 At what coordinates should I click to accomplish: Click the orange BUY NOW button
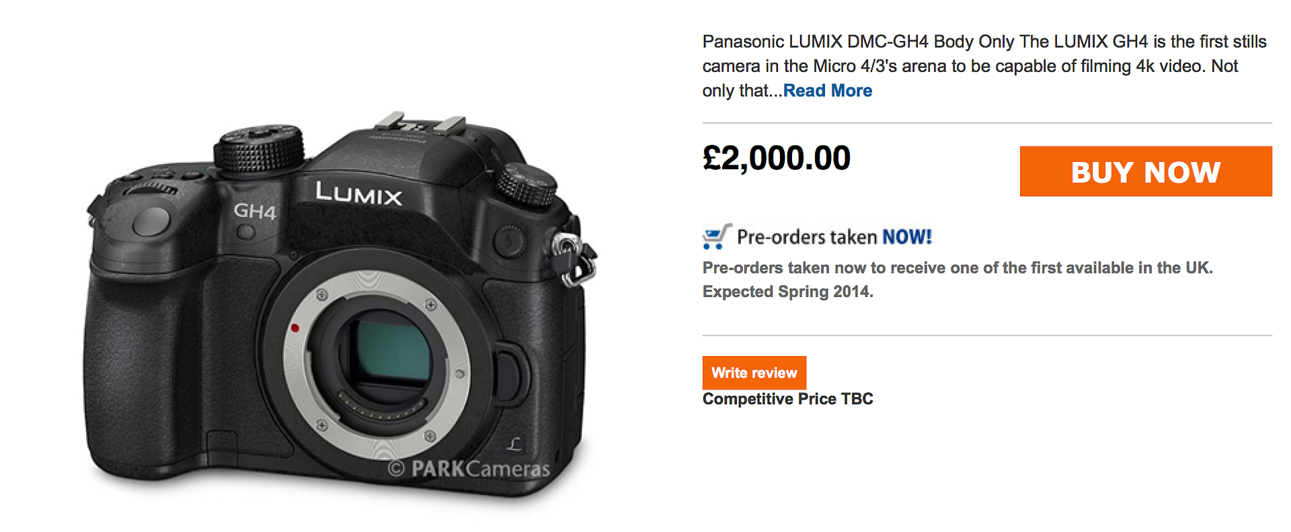1146,171
